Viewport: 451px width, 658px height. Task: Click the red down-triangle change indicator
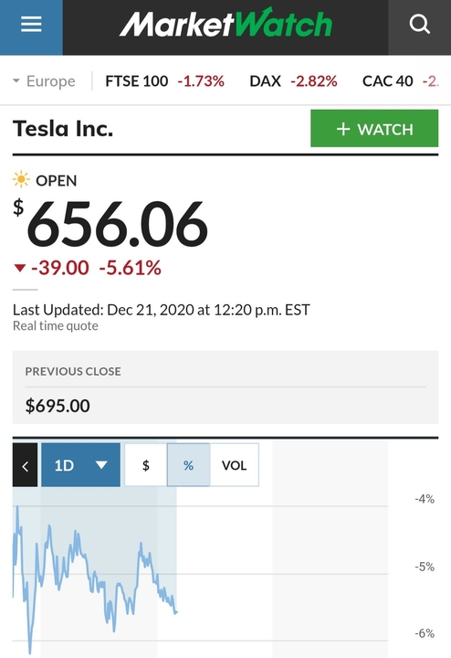coord(20,268)
